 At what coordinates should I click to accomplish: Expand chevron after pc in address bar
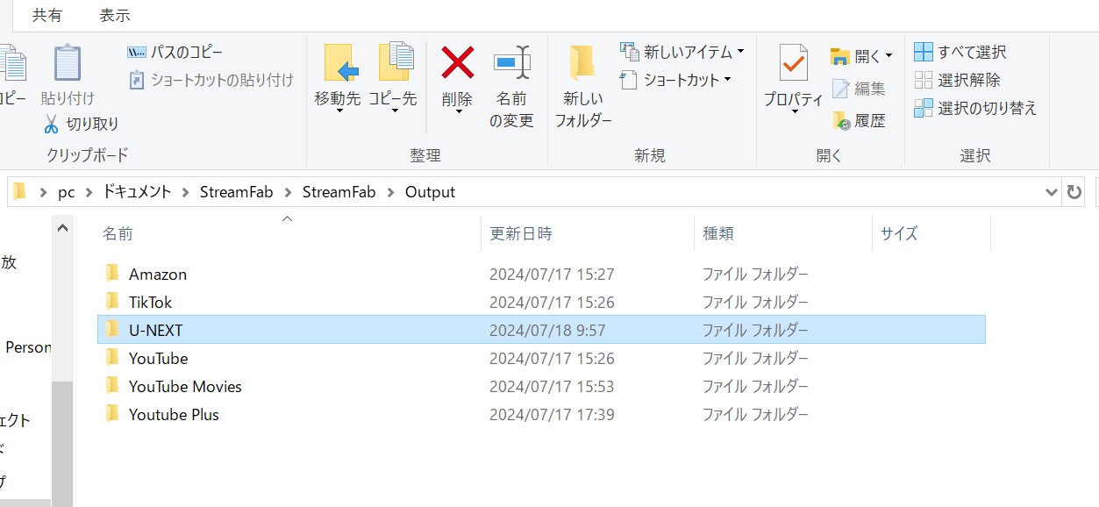tap(89, 192)
